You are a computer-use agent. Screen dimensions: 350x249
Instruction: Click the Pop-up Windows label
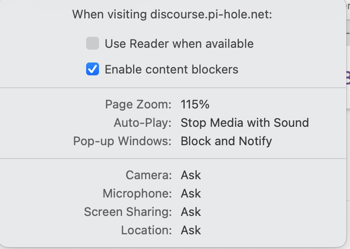pos(122,141)
